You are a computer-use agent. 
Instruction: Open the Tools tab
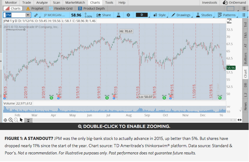pyautogui.click(x=109, y=2)
